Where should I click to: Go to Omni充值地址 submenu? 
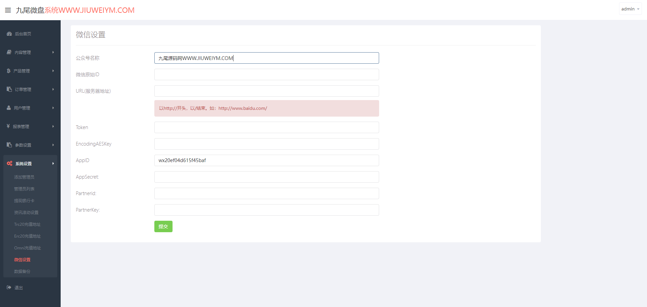click(x=28, y=248)
